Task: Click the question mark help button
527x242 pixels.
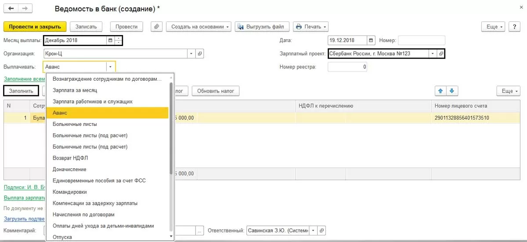Action: pyautogui.click(x=514, y=27)
